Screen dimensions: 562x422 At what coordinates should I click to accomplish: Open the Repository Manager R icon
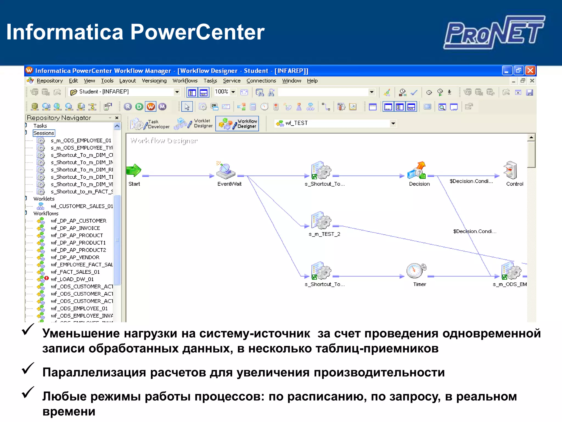(x=128, y=107)
